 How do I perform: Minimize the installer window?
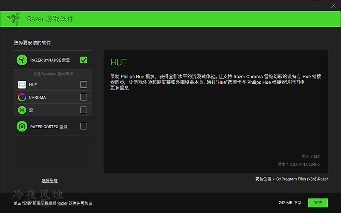(317, 6)
